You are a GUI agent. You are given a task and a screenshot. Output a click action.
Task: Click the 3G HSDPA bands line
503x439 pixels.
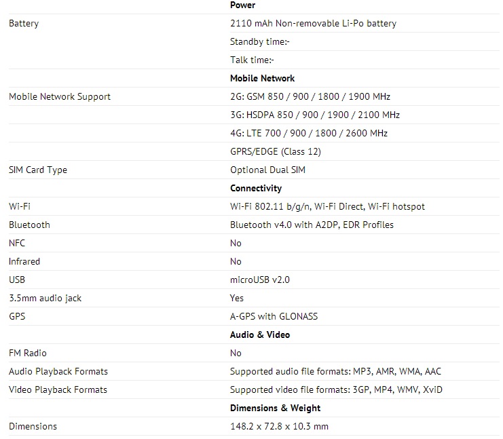(x=315, y=115)
